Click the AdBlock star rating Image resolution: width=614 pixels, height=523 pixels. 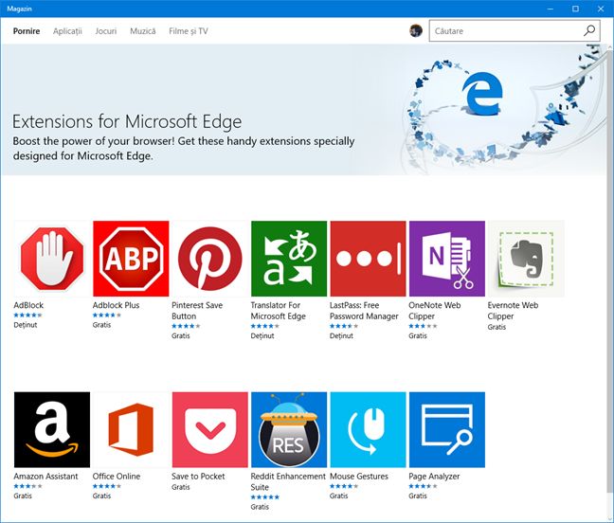(27, 316)
